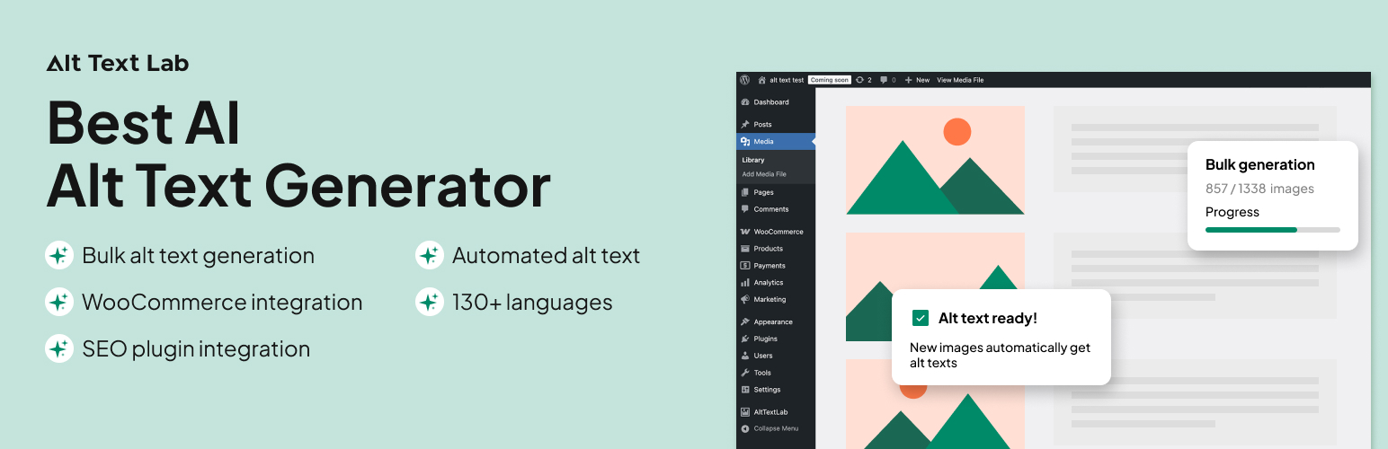Open the Appearance menu item

point(776,321)
